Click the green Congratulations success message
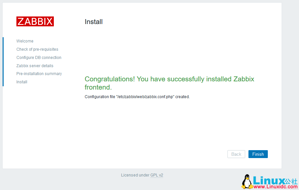Viewport: 299px width, 190px height. coord(169,79)
